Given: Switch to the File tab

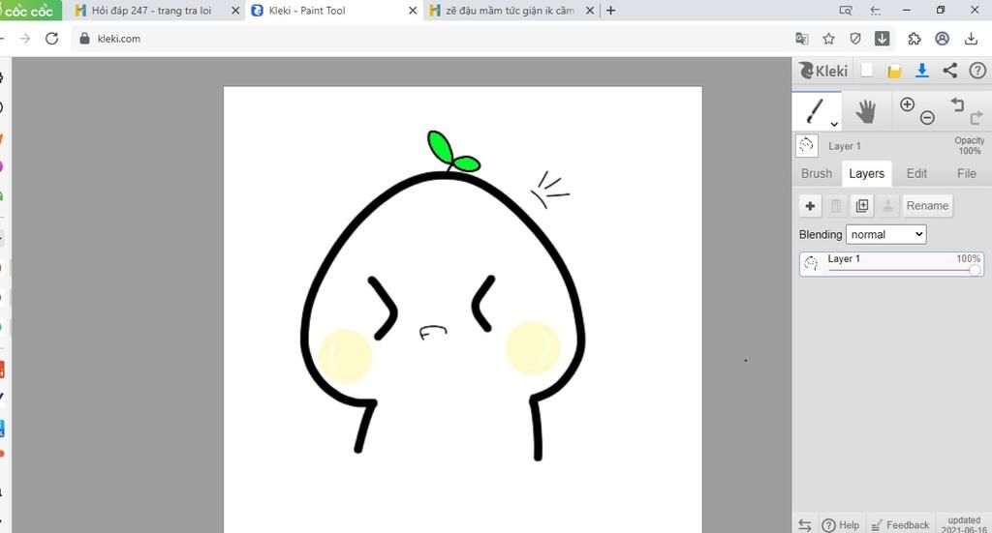Looking at the screenshot, I should pos(966,174).
